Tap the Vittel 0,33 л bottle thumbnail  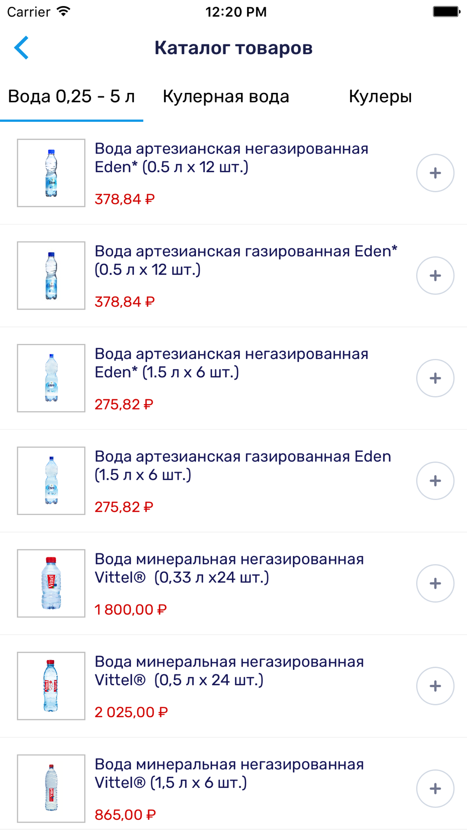51,584
